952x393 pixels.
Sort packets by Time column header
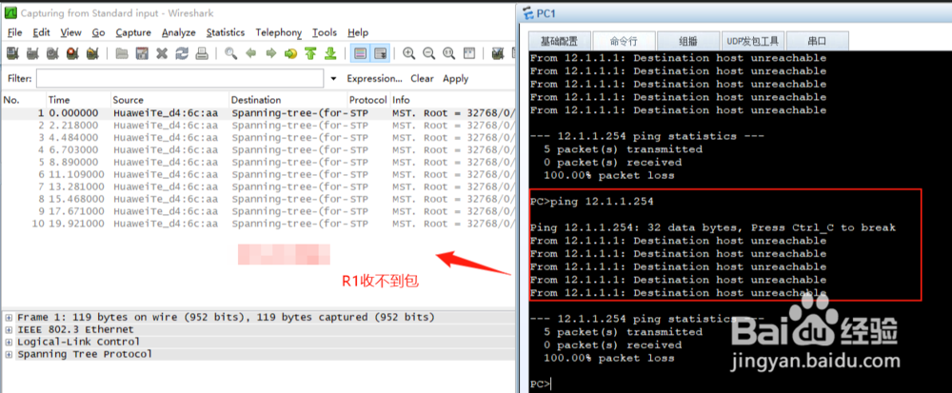click(x=78, y=100)
